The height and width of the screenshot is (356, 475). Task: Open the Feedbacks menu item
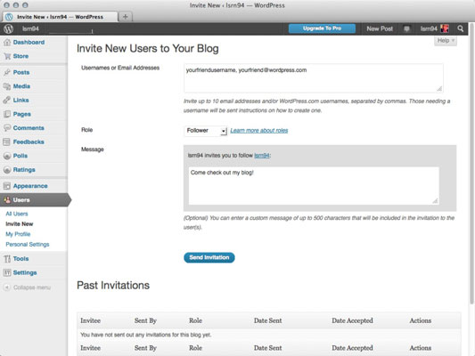29,142
